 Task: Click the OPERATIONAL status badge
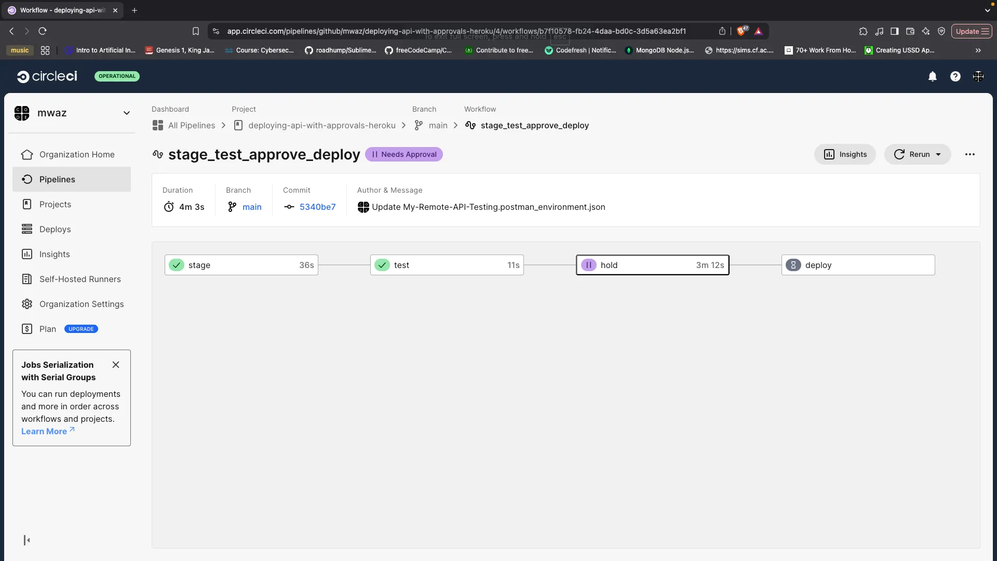(117, 76)
